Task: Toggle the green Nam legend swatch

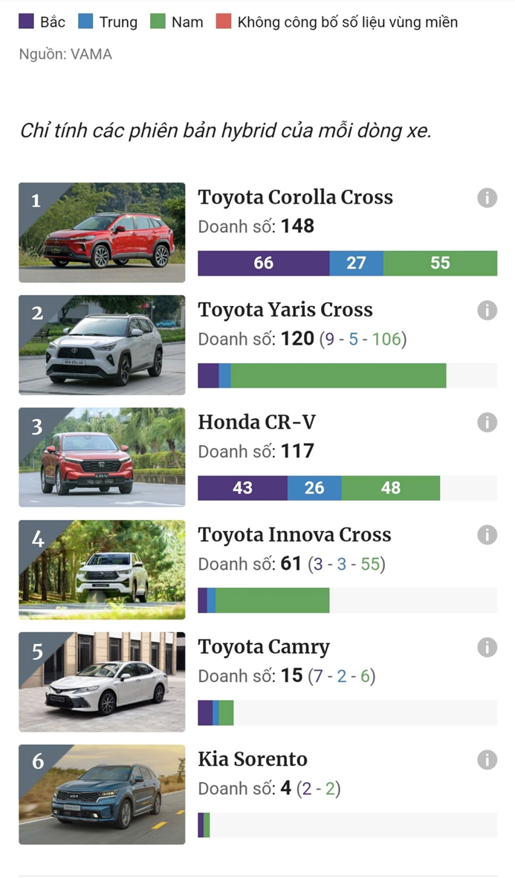Action: [x=157, y=22]
